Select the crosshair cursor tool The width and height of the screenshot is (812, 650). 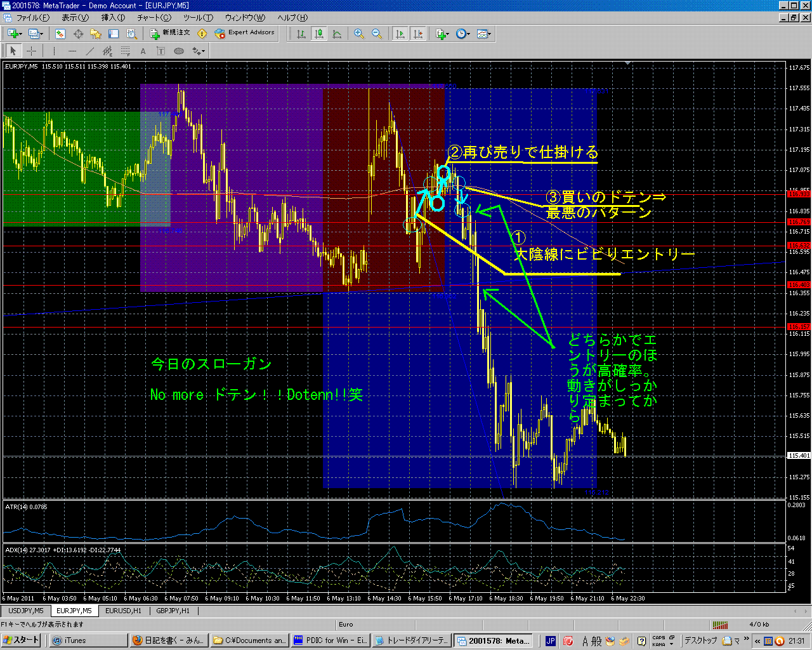coord(31,51)
